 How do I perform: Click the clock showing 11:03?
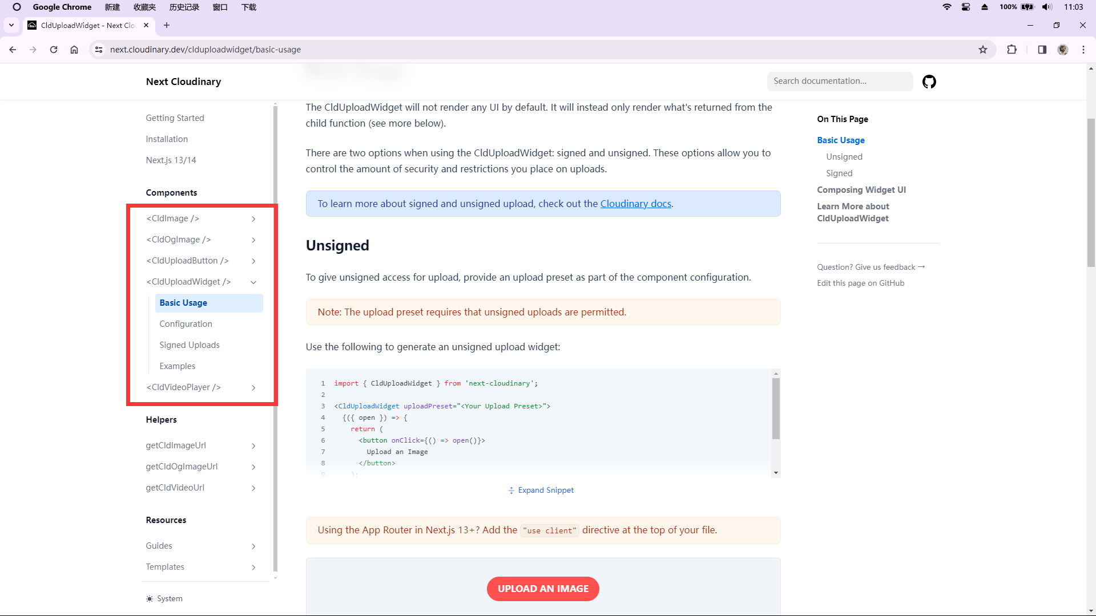(x=1073, y=7)
